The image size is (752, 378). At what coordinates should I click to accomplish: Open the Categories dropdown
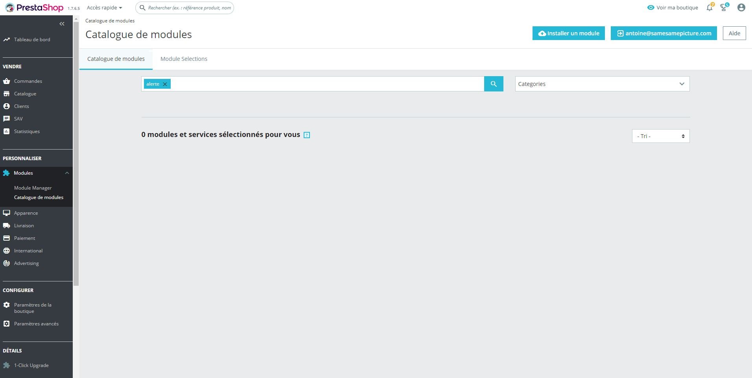(x=602, y=84)
